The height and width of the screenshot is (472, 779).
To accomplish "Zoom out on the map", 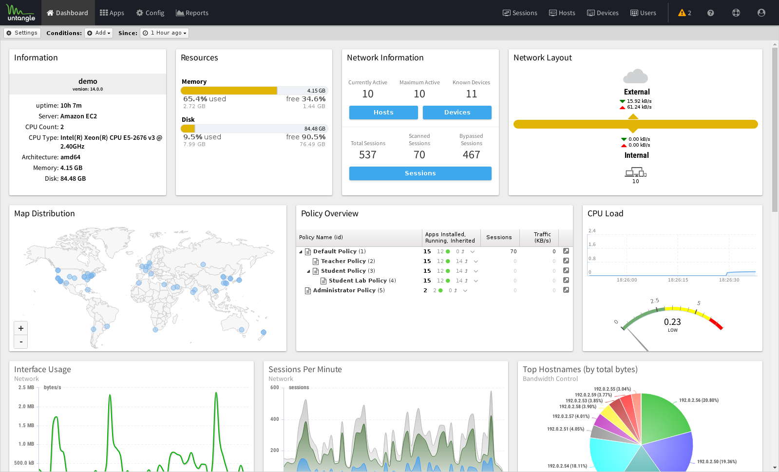I will pos(21,342).
